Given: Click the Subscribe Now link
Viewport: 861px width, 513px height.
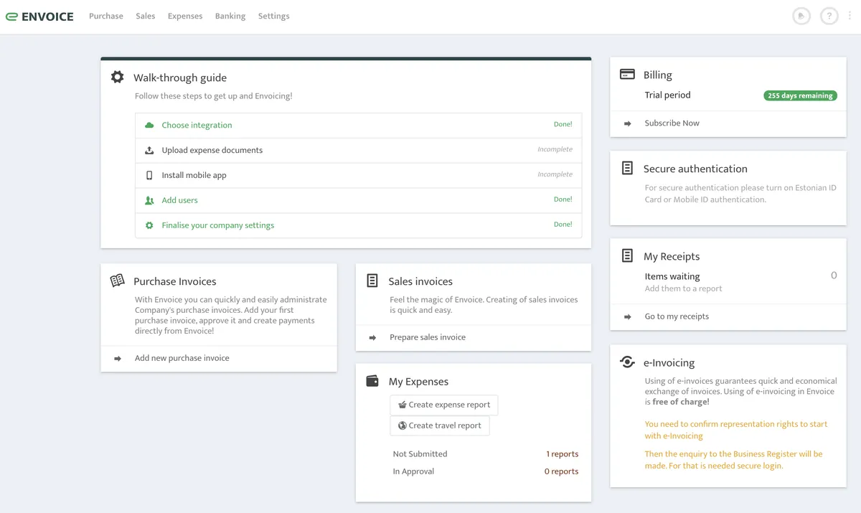Looking at the screenshot, I should tap(672, 123).
